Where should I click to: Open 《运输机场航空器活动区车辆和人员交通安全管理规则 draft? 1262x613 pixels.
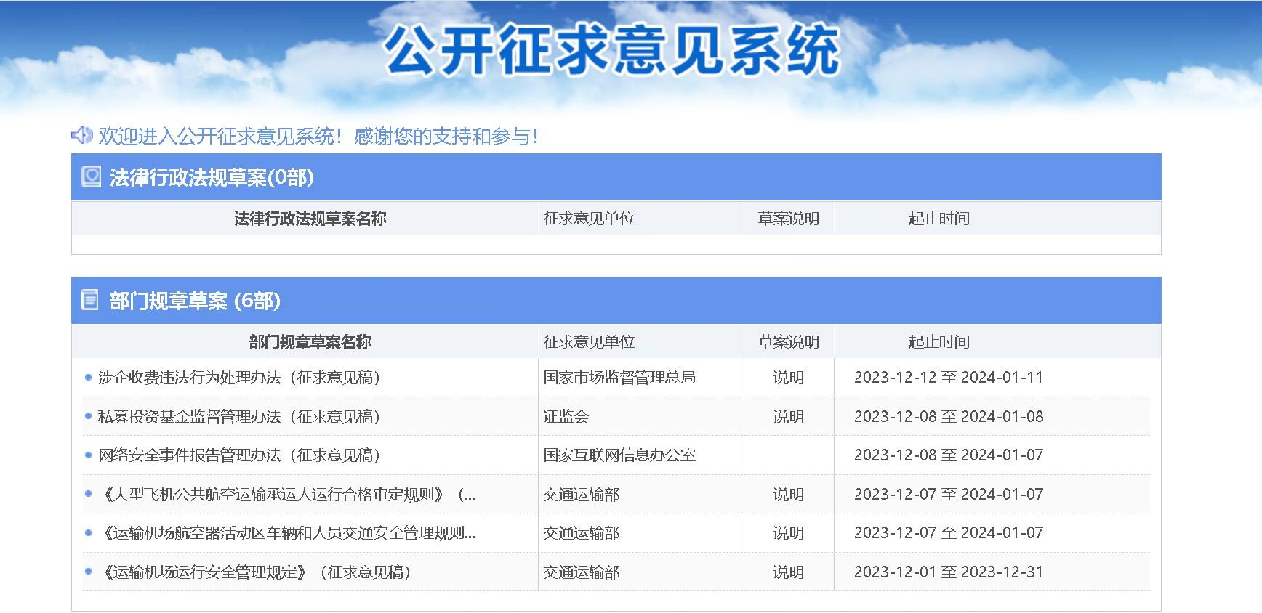(287, 533)
